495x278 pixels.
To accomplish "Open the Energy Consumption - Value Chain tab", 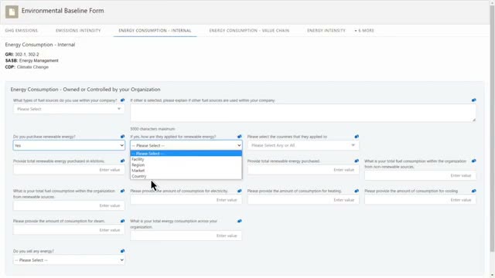I will tap(249, 31).
